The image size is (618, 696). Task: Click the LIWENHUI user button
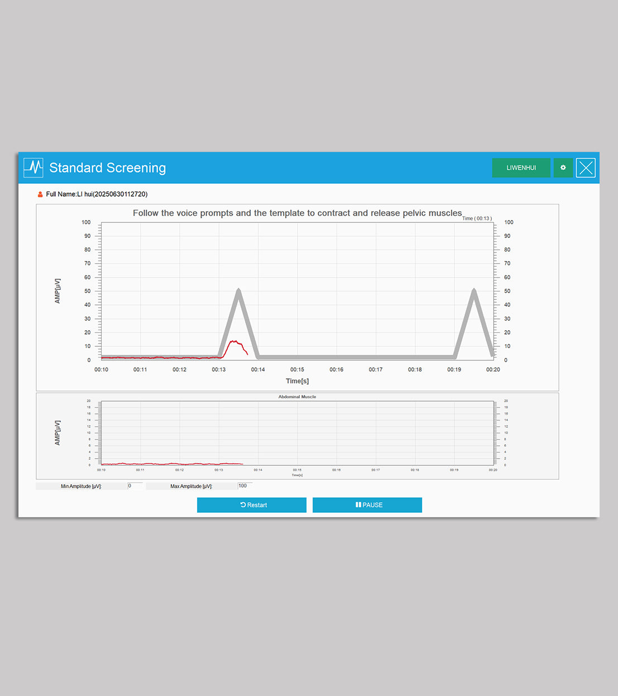(521, 168)
